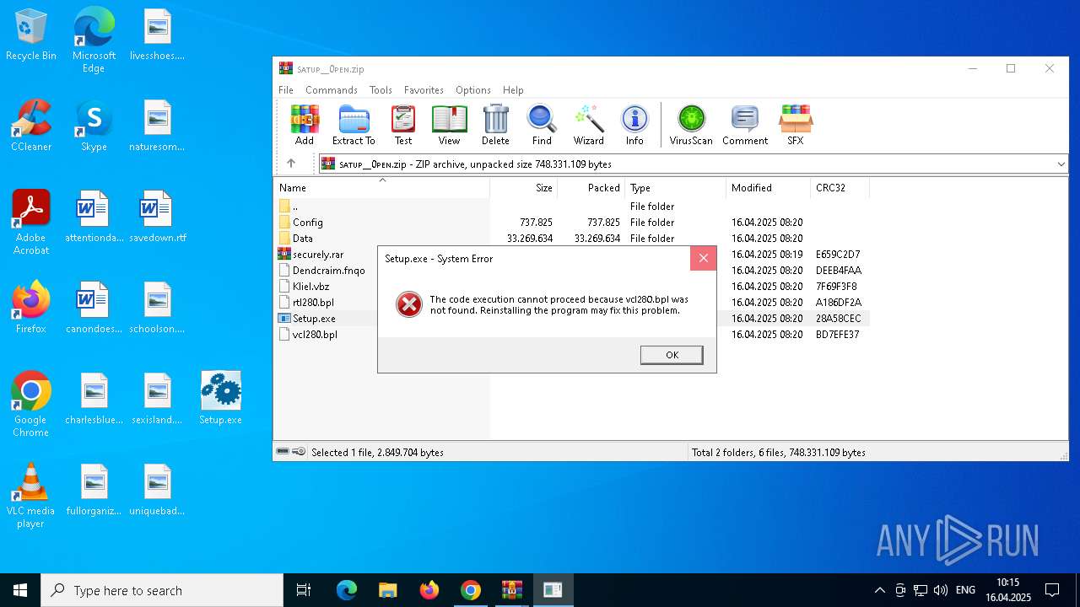Select the livesshoes image file on desktop

pos(157,35)
